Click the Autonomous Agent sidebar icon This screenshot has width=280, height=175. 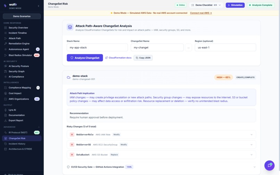pos(6,49)
